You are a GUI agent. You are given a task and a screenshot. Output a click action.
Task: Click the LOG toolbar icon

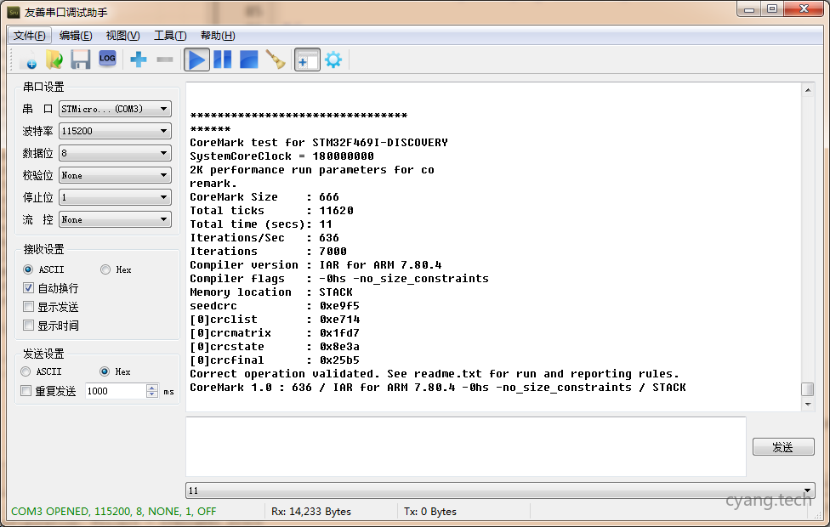[x=107, y=59]
